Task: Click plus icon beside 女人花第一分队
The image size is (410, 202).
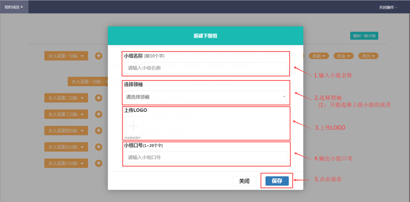Action: (99, 56)
